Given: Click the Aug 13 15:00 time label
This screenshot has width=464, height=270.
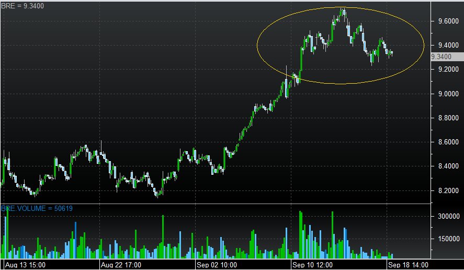Looking at the screenshot, I should pyautogui.click(x=26, y=265).
